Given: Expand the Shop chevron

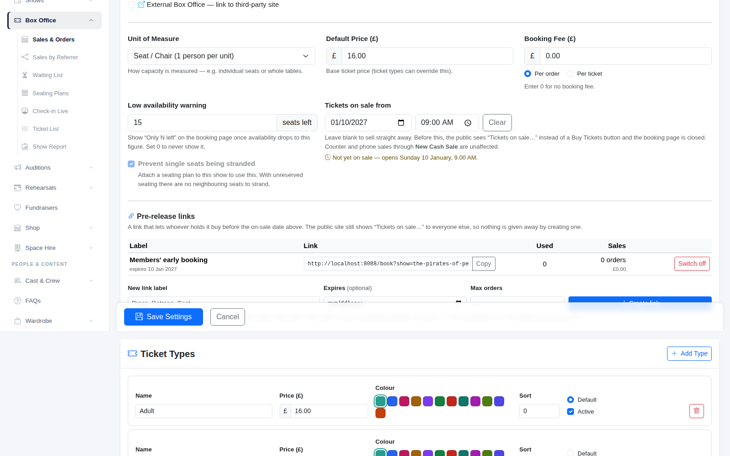Looking at the screenshot, I should [x=91, y=228].
